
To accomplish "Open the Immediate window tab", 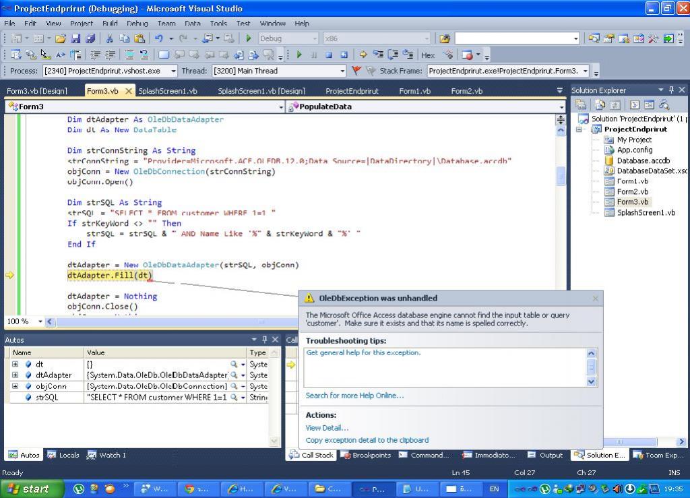I will (489, 455).
